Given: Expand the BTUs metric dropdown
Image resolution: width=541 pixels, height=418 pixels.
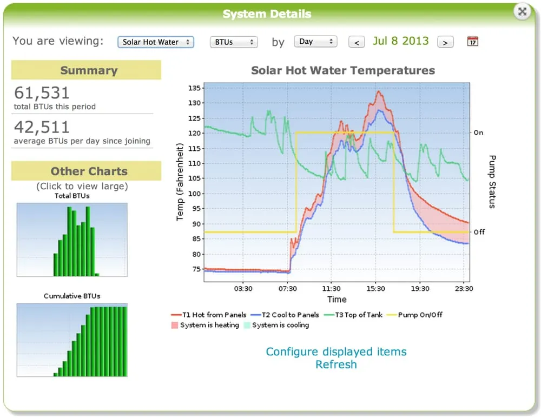Looking at the screenshot, I should (234, 42).
